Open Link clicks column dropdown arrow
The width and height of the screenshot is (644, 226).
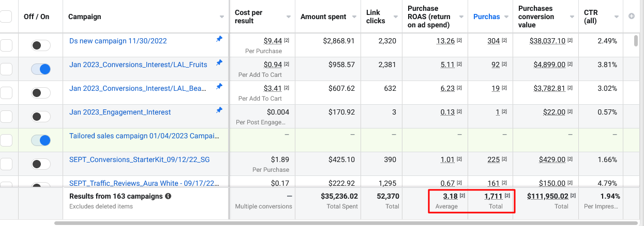pyautogui.click(x=395, y=17)
